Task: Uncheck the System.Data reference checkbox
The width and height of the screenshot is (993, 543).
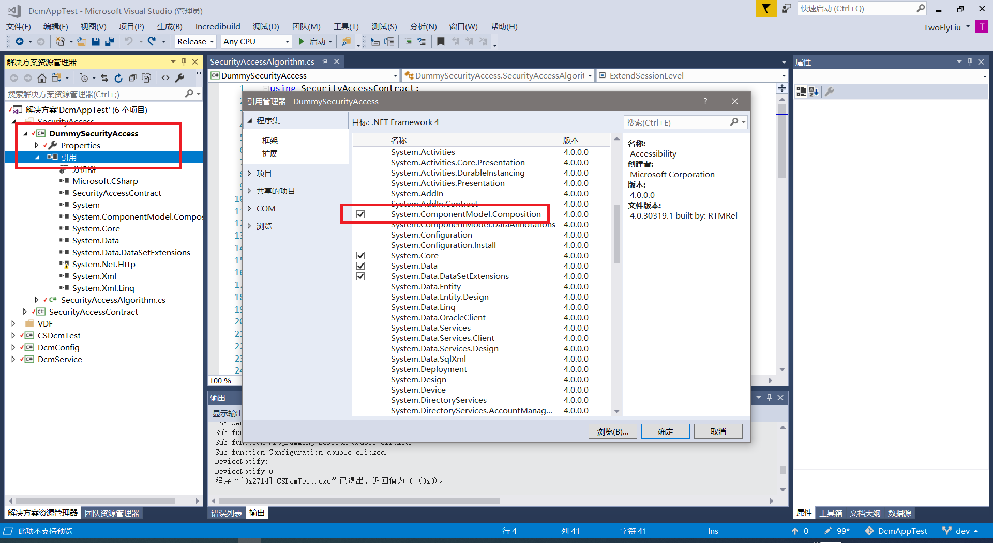Action: tap(360, 266)
